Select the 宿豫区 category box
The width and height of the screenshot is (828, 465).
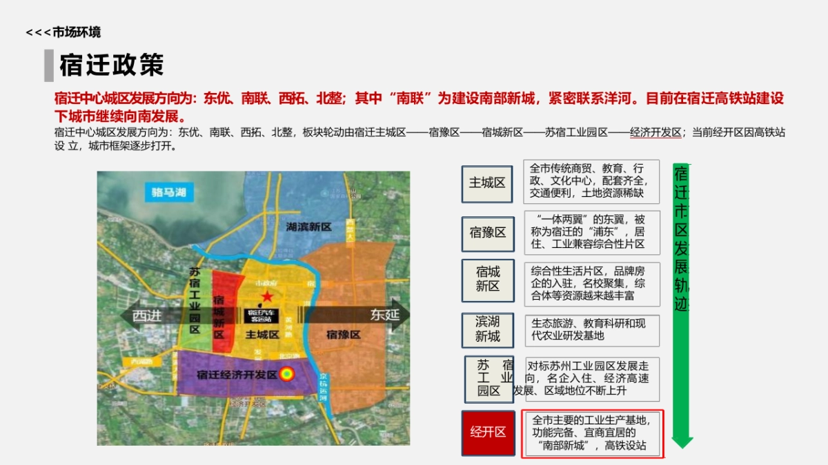pos(486,234)
